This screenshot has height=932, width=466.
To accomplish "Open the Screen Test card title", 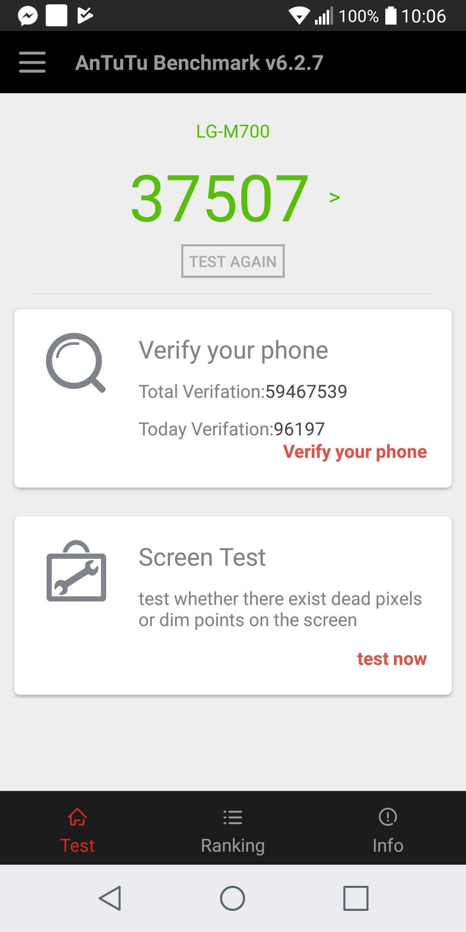I will [202, 557].
